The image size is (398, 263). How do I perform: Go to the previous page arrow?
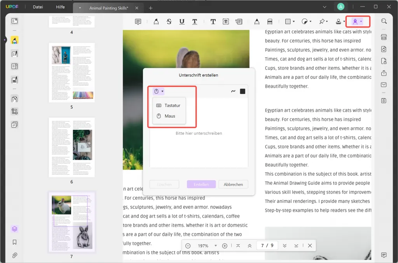pos(250,246)
